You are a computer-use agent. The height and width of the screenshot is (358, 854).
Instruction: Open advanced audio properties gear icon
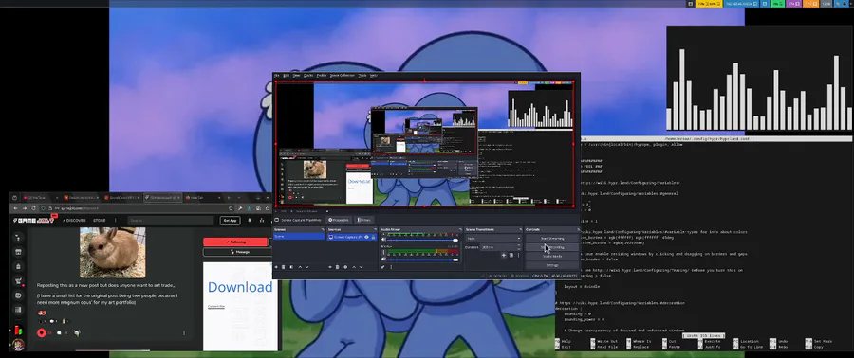(383, 267)
